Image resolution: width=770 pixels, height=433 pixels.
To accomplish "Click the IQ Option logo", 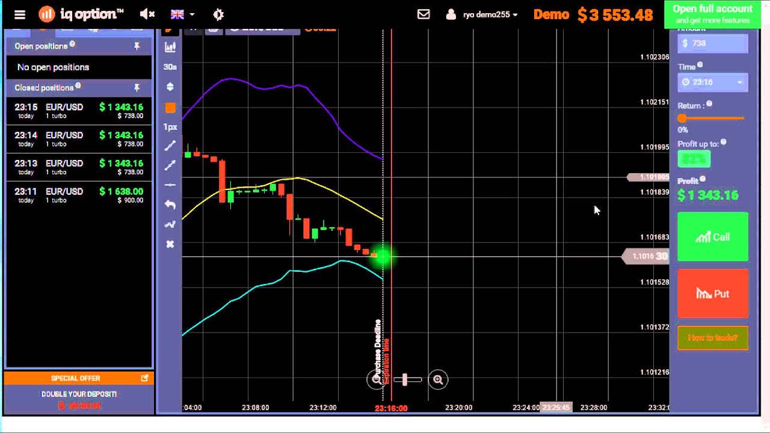I will [x=81, y=14].
